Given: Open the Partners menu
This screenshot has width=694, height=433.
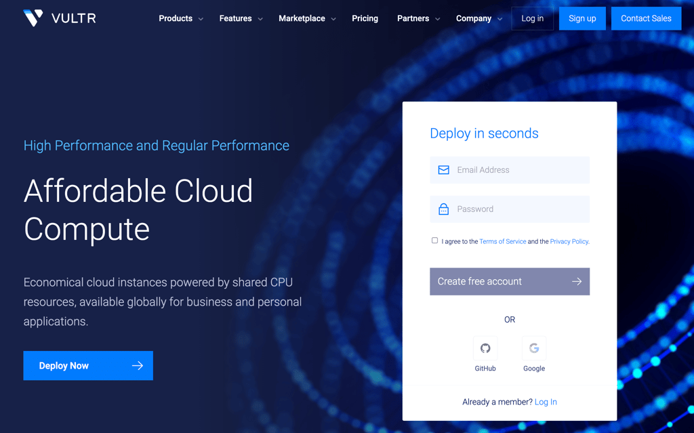Looking at the screenshot, I should tap(413, 18).
